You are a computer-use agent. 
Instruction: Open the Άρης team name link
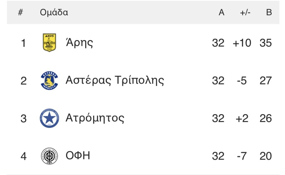pyautogui.click(x=79, y=43)
